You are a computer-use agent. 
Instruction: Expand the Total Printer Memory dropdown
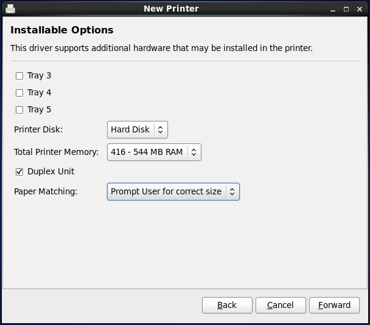153,152
